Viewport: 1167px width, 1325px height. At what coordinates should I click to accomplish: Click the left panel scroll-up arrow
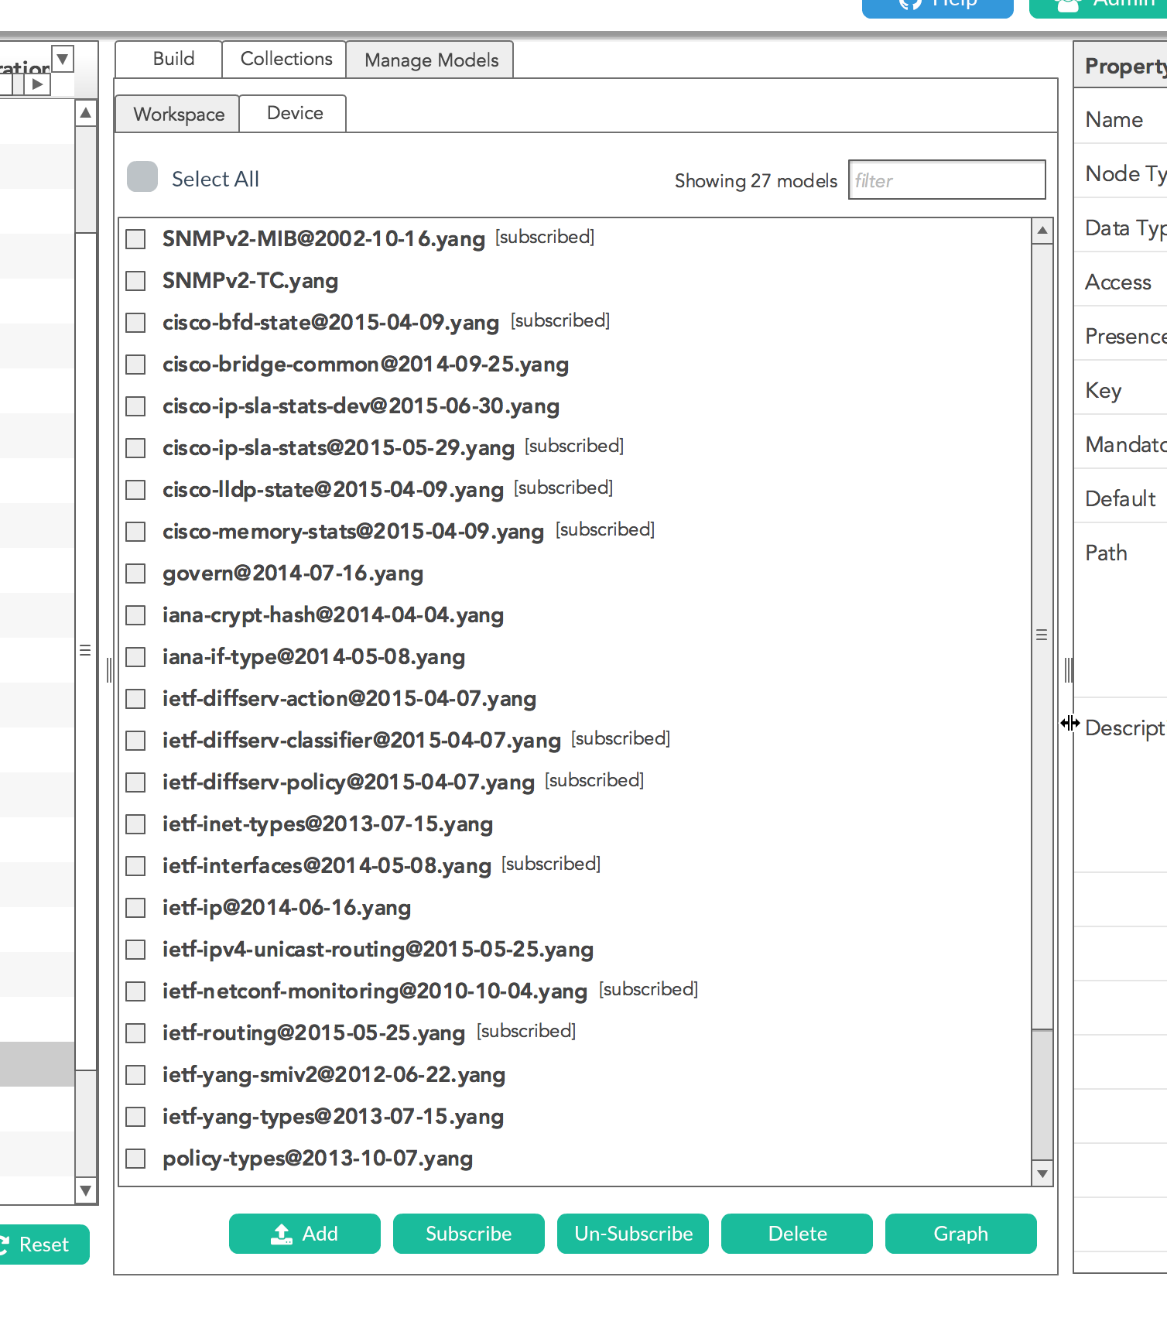pyautogui.click(x=86, y=113)
